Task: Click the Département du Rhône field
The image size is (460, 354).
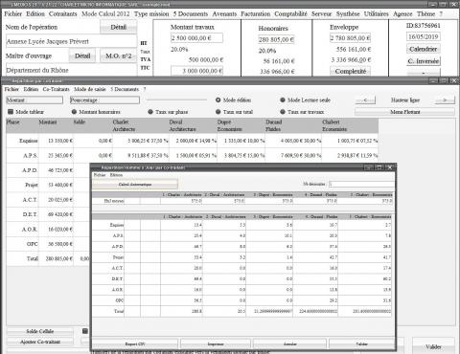Action: [71, 70]
